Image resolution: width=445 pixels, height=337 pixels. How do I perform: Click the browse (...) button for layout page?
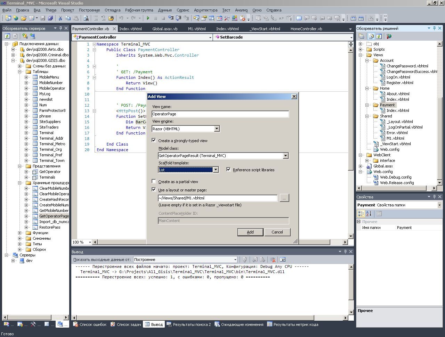284,198
